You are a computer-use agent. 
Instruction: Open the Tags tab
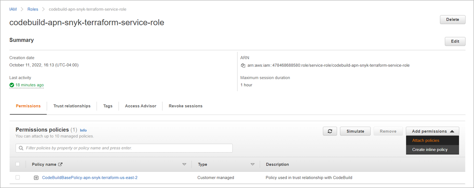[x=108, y=106]
